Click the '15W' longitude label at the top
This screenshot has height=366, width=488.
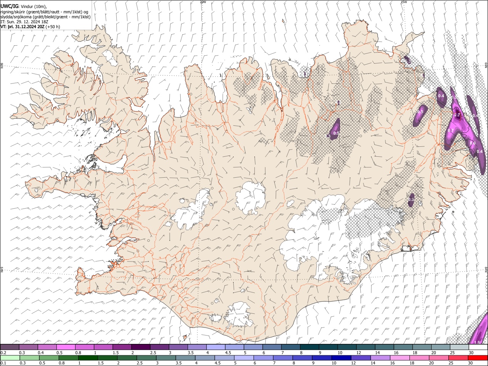pyautogui.click(x=404, y=2)
